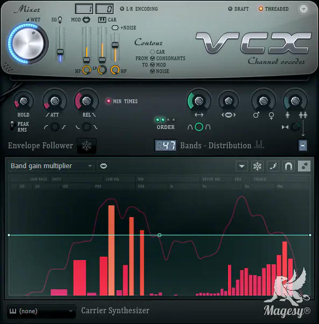Click the unison voices display showing dash

point(303,146)
